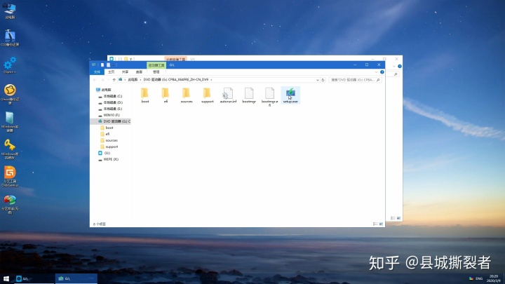Screen dimensions: 505x284
Task: Click the ENG language indicator in tray
Action: (479, 278)
